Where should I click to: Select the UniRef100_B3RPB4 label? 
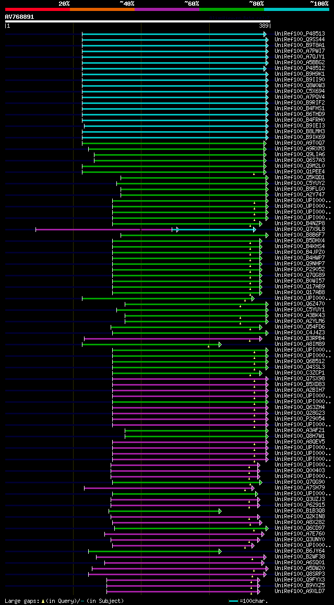(300, 339)
